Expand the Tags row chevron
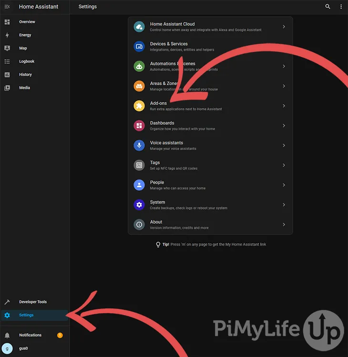This screenshot has width=348, height=357. 284,165
